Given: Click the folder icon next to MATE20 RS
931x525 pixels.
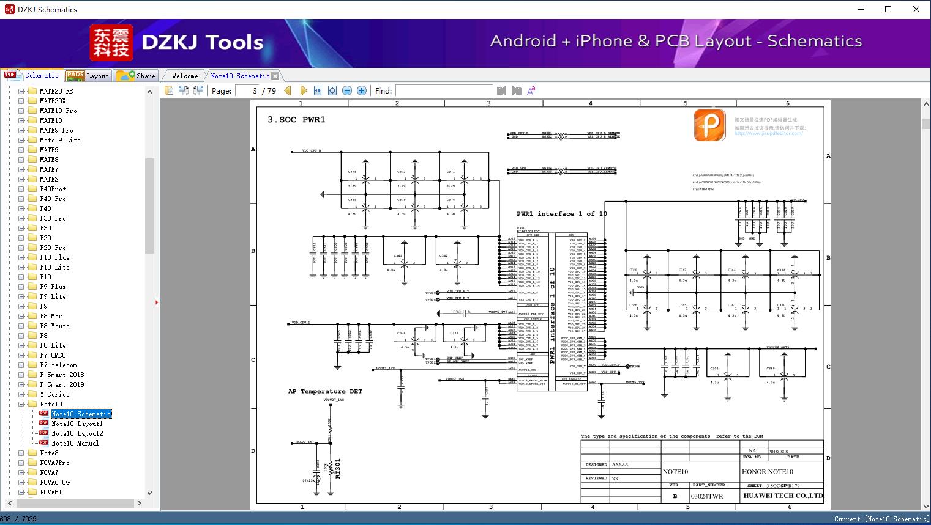Looking at the screenshot, I should tap(32, 91).
